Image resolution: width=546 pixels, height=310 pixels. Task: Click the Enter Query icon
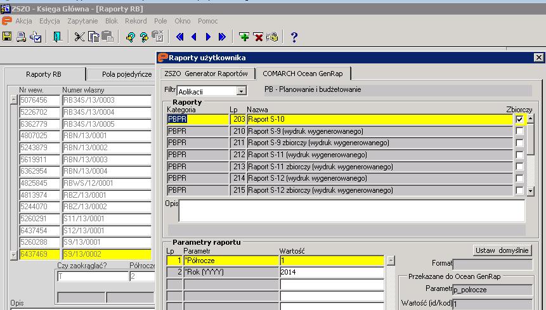131,37
